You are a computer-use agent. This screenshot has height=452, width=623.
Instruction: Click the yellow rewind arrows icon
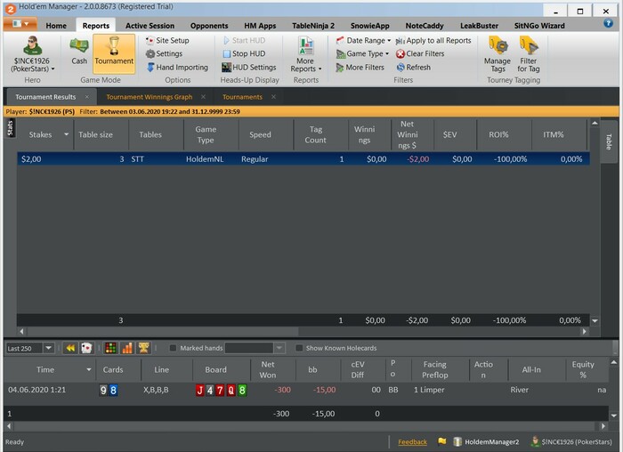pyautogui.click(x=70, y=348)
